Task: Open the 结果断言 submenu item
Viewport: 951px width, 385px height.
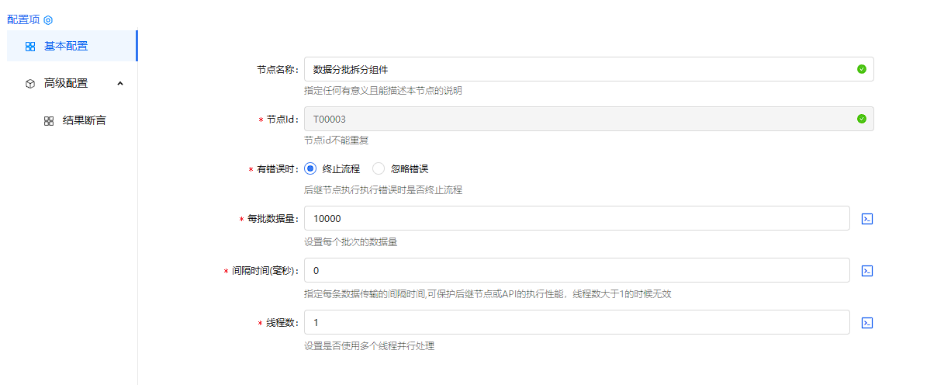Action: tap(84, 120)
